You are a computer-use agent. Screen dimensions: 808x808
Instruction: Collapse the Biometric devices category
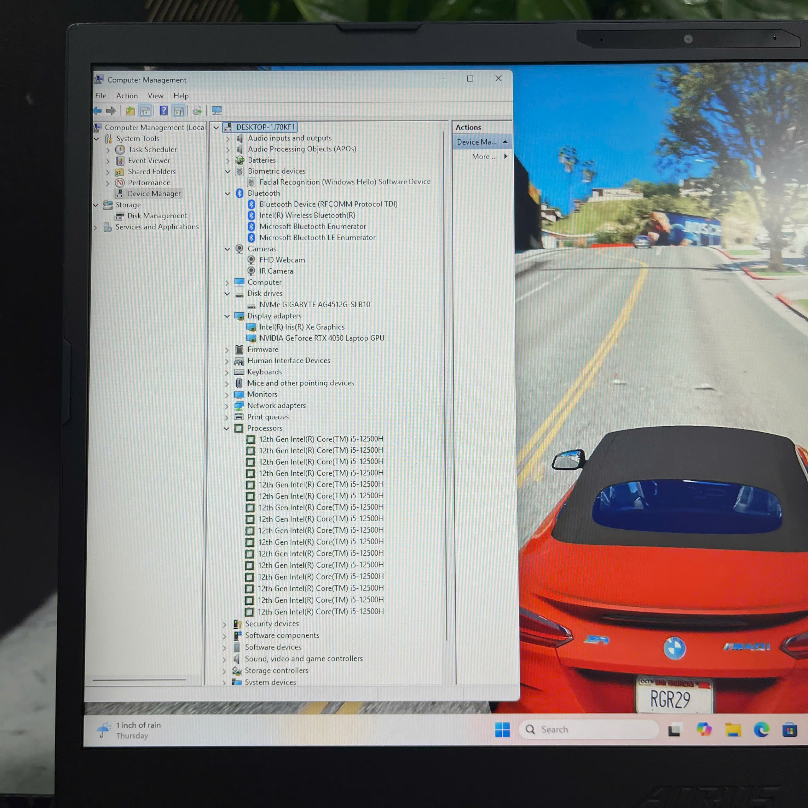[228, 171]
